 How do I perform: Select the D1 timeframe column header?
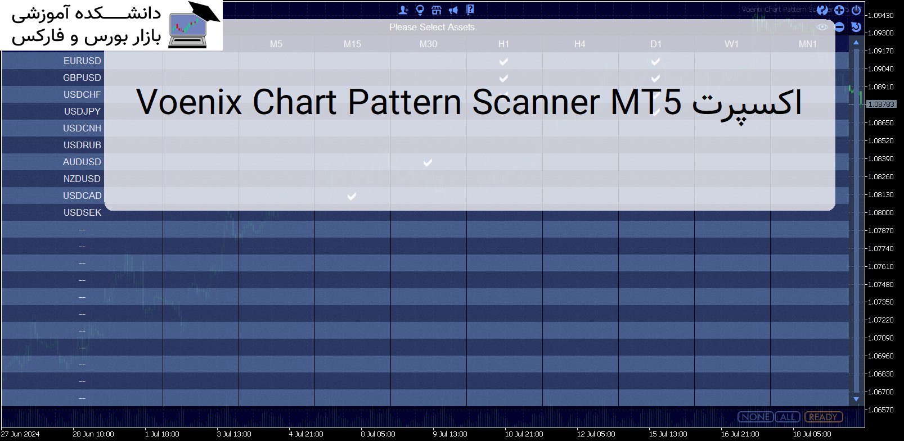click(x=656, y=44)
